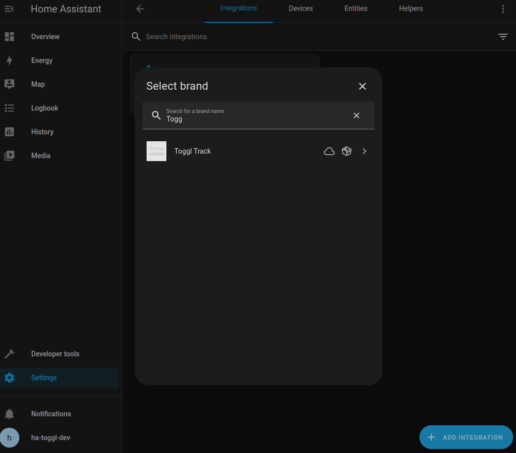
Task: Click the Map person-pin icon
Action: pyautogui.click(x=9, y=84)
